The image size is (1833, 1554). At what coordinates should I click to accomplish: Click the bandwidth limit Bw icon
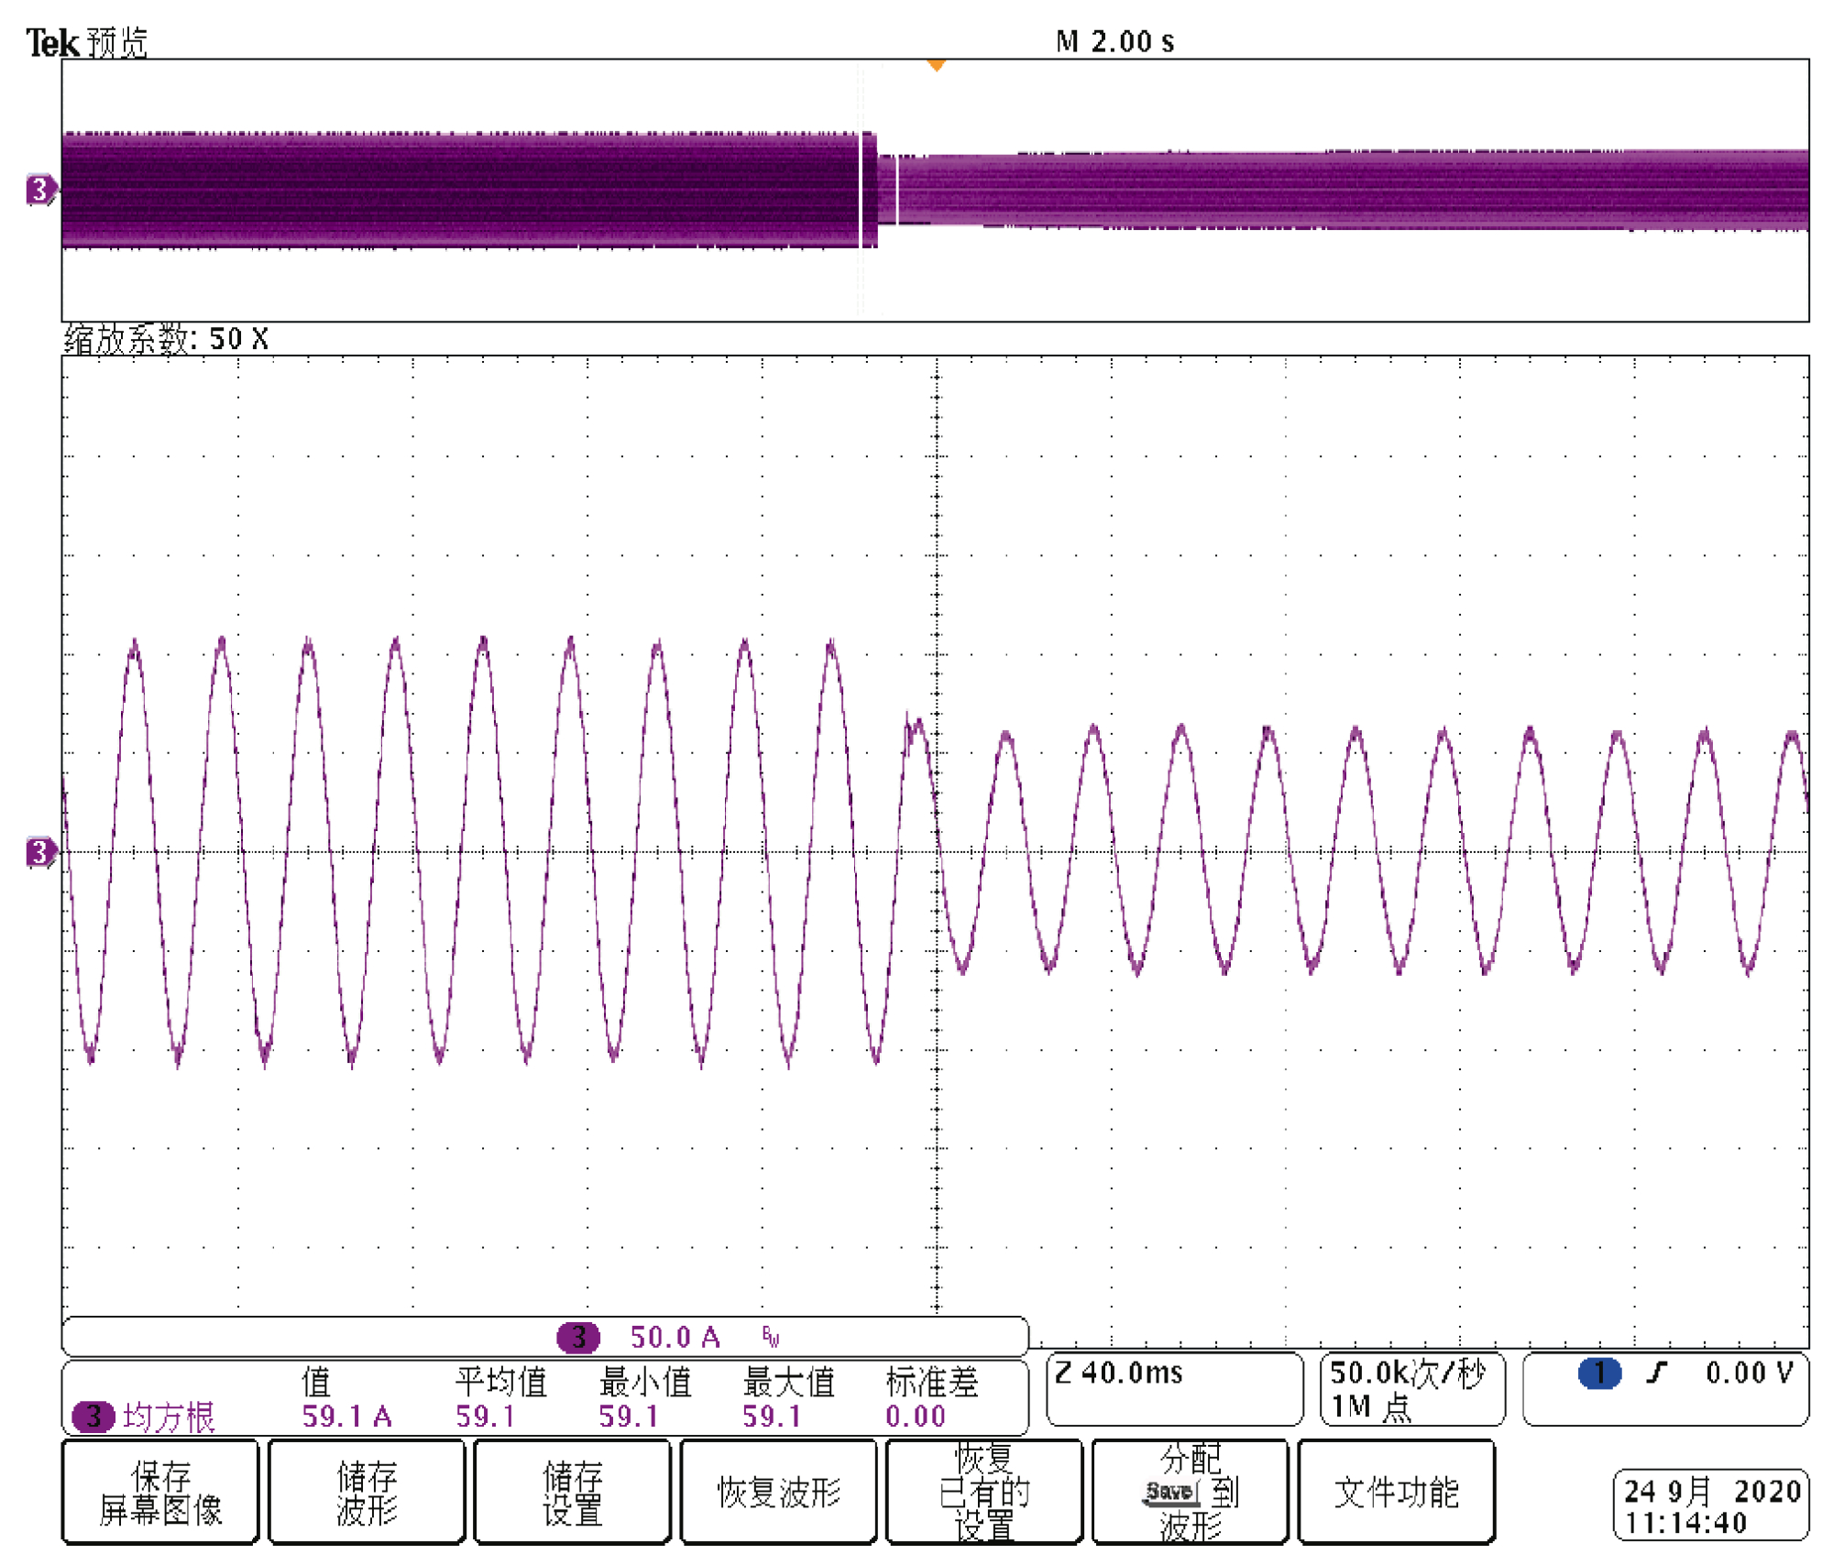click(x=771, y=1338)
